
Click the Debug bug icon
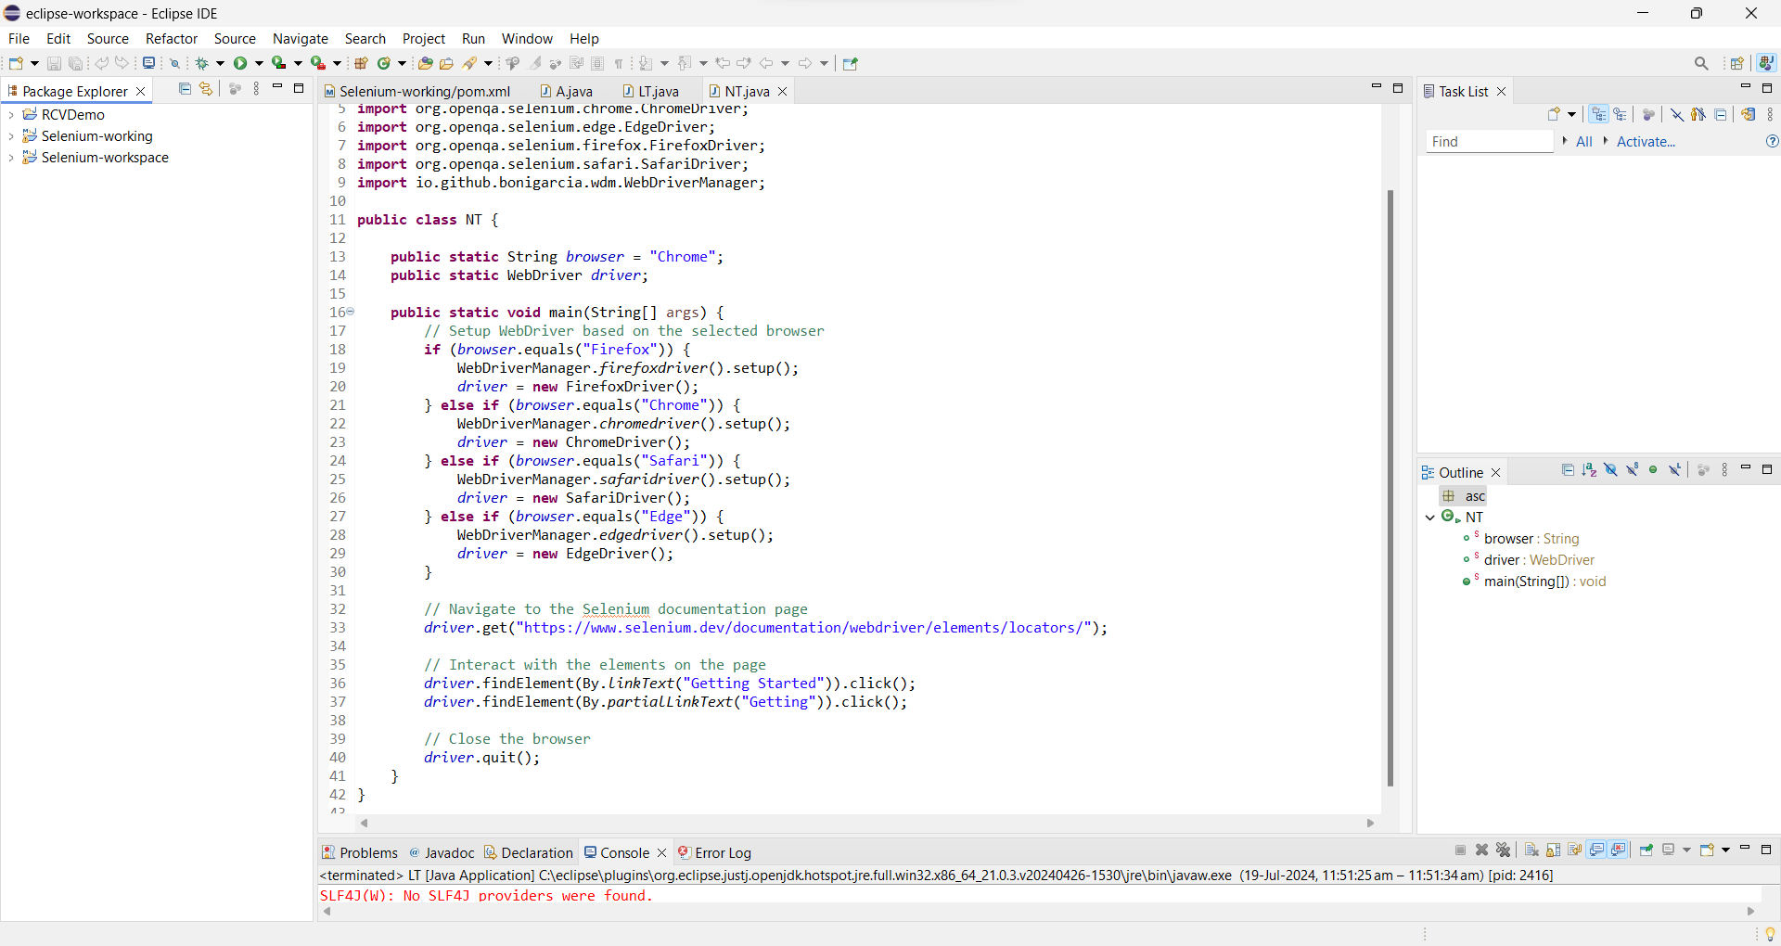click(x=201, y=63)
